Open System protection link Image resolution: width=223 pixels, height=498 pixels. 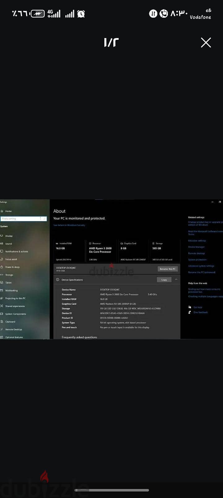197,260
